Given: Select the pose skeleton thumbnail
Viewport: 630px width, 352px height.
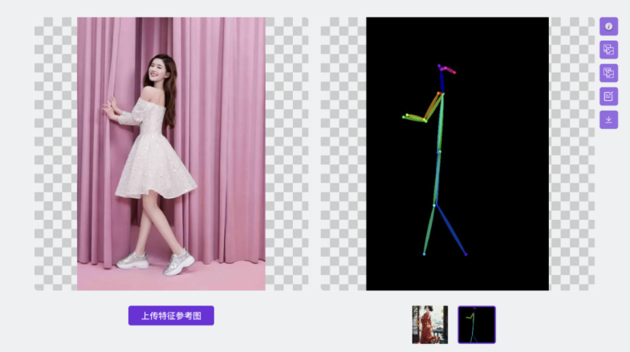Looking at the screenshot, I should (x=477, y=325).
